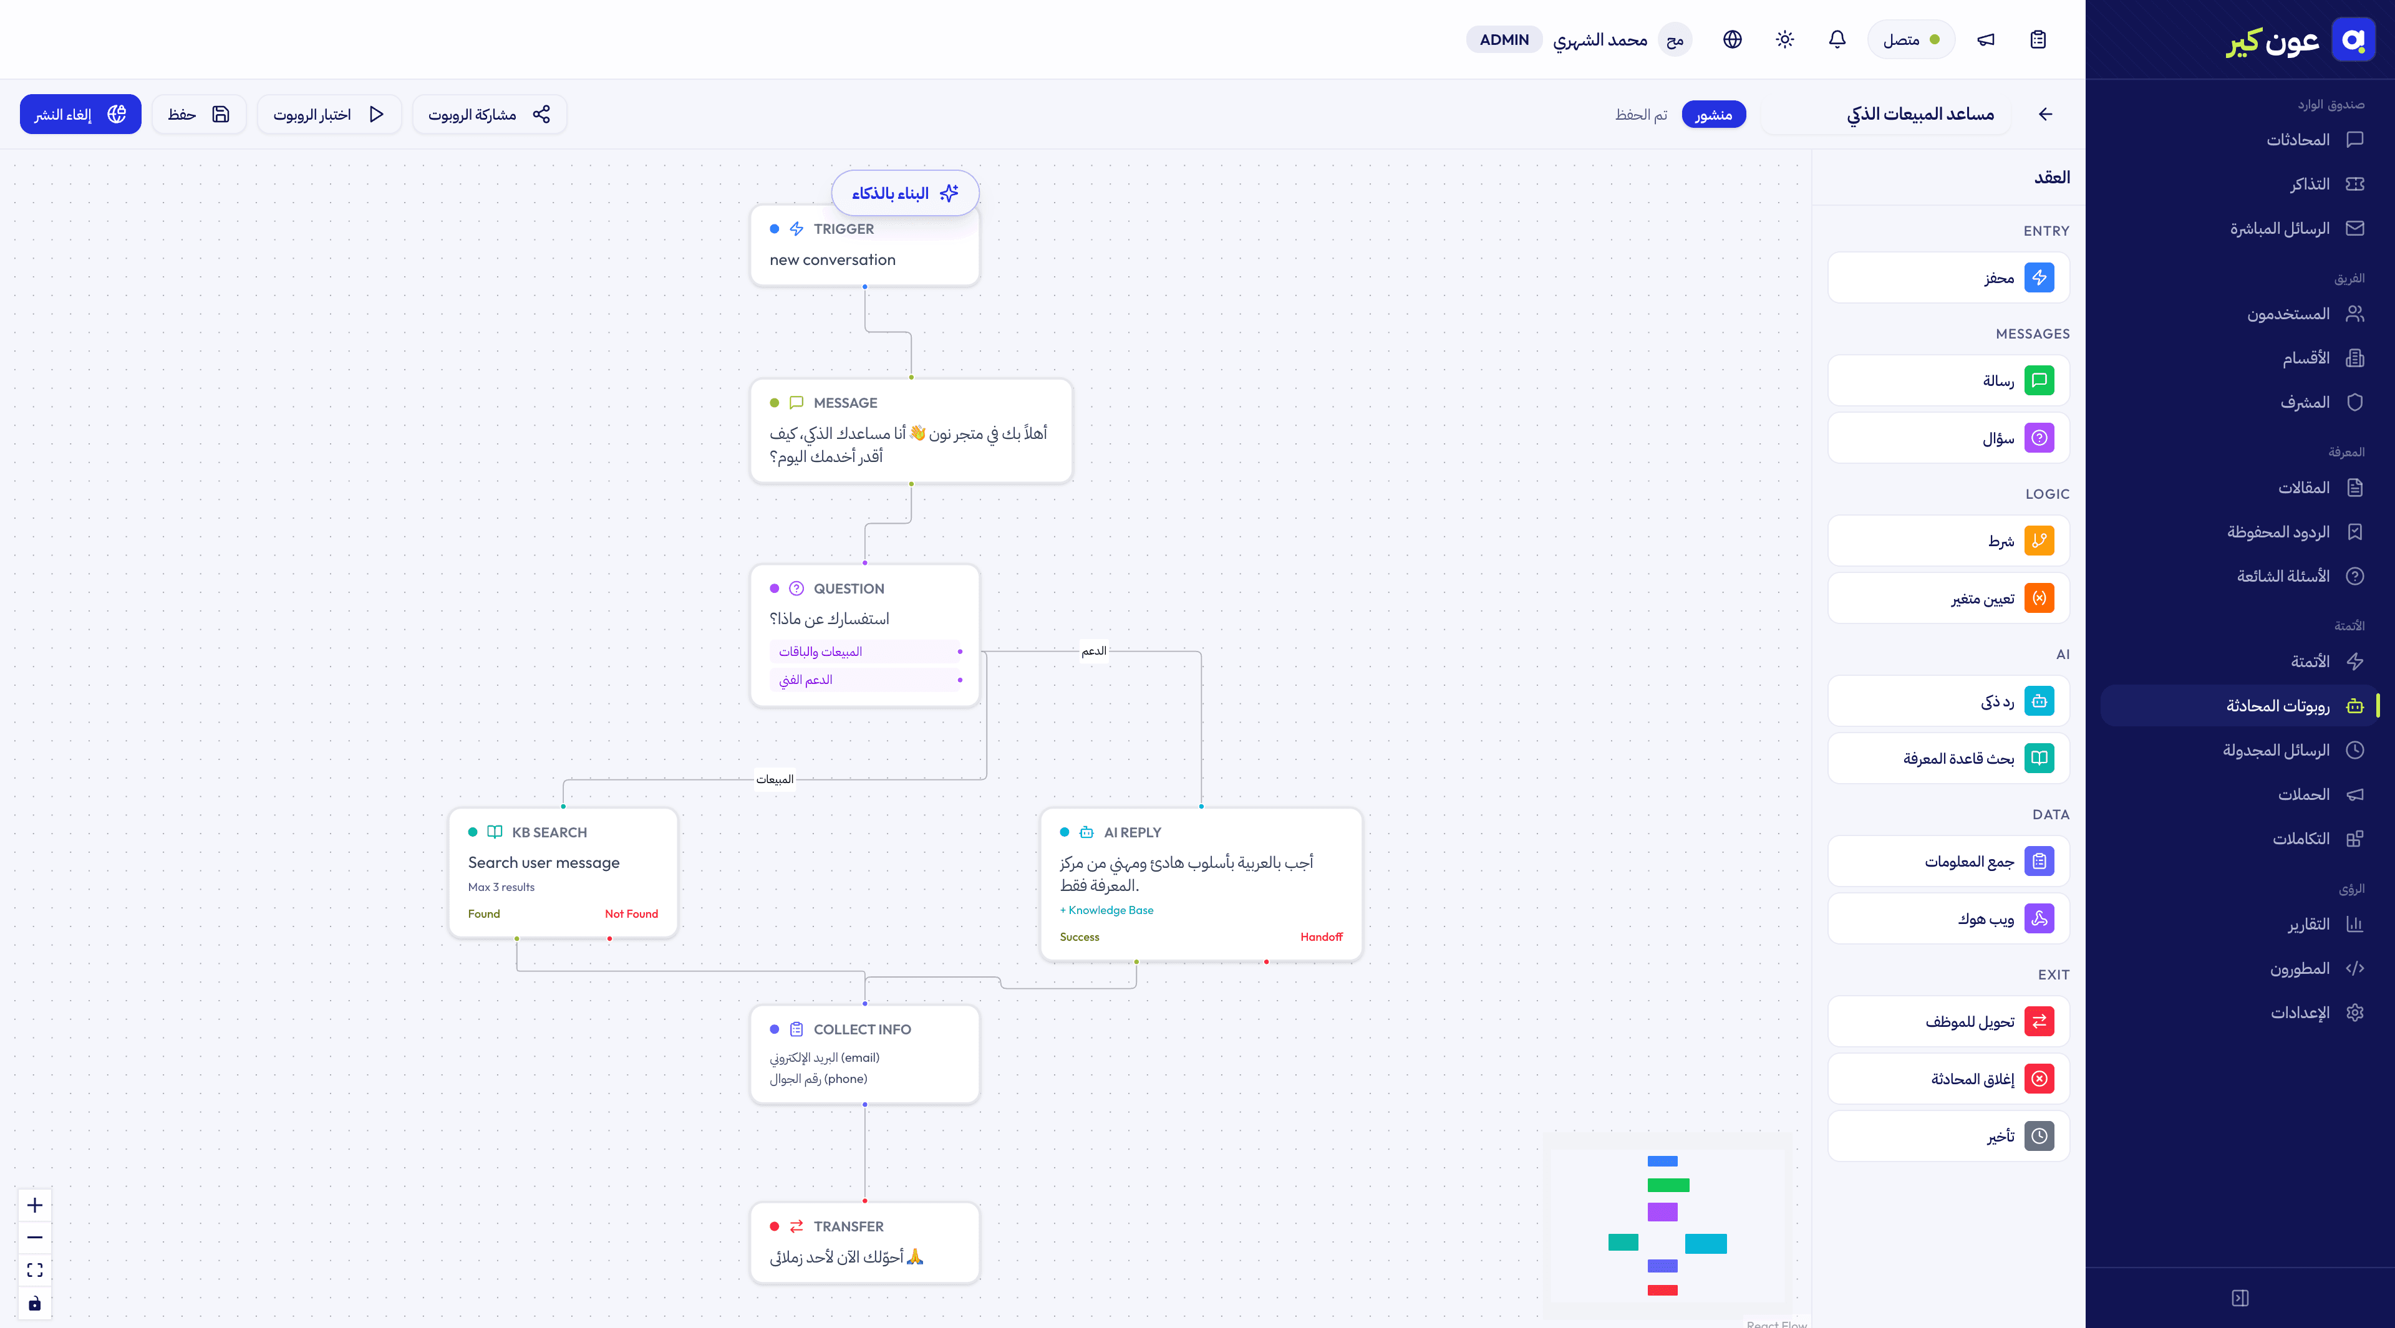Screen dimensions: 2395x1328
Task: Open the متصل online status dropdown
Action: (1912, 39)
